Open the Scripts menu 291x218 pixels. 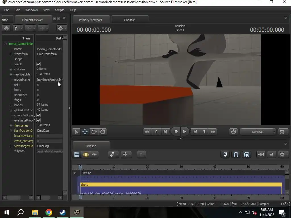pyautogui.click(x=60, y=10)
